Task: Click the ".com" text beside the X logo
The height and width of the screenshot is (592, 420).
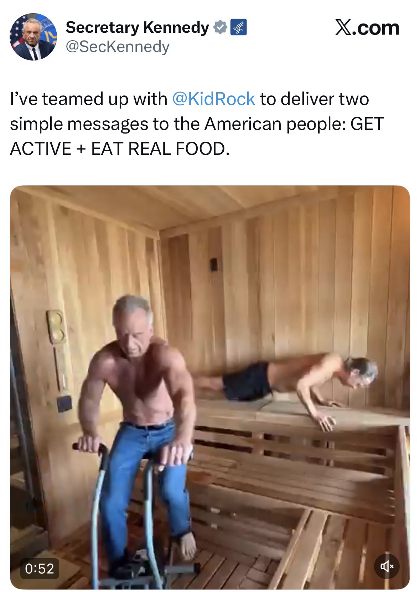Action: (376, 28)
